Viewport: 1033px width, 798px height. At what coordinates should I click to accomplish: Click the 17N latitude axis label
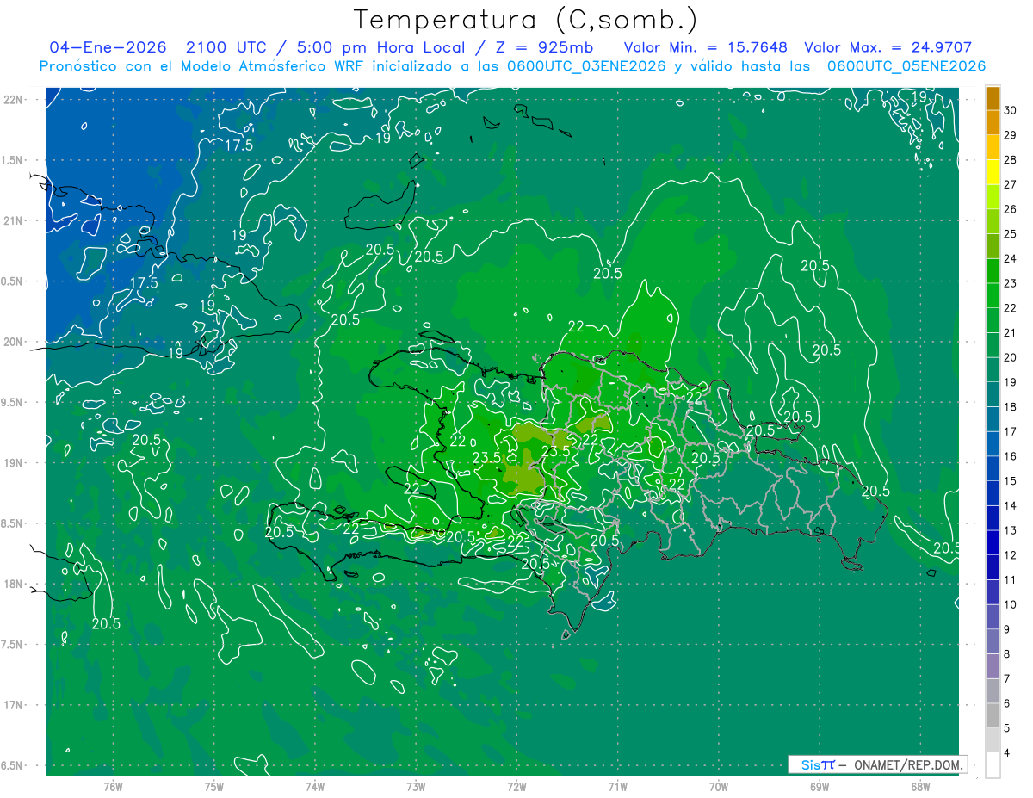coord(13,705)
